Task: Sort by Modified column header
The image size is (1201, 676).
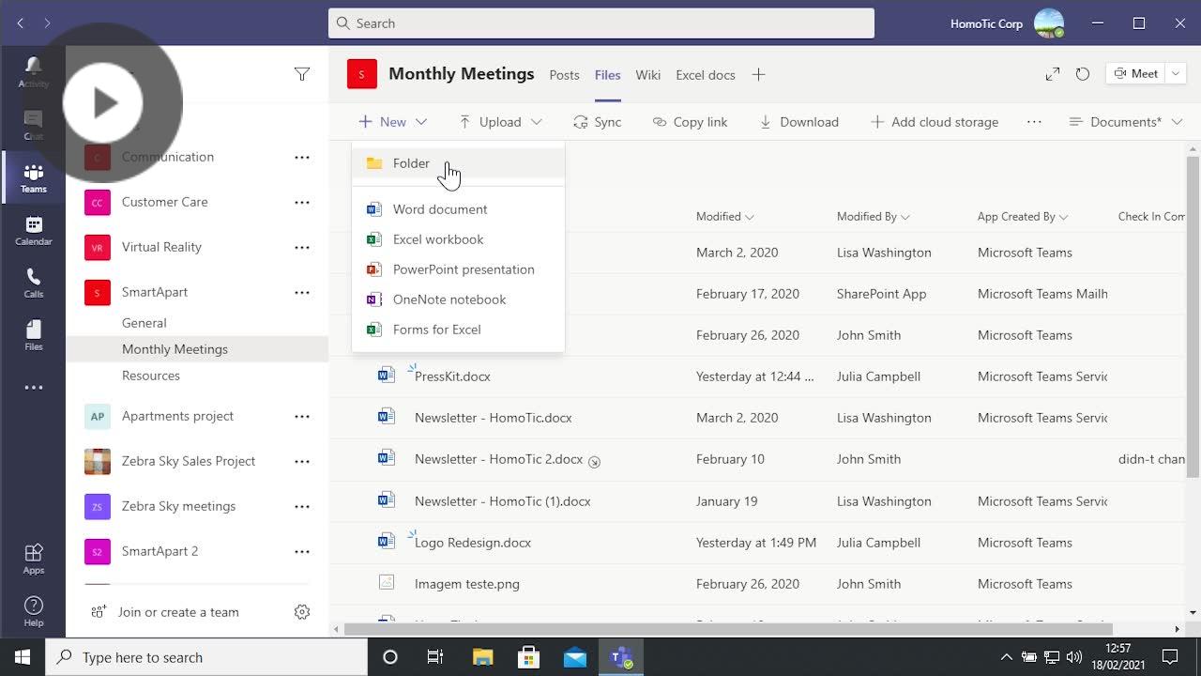Action: 724,217
